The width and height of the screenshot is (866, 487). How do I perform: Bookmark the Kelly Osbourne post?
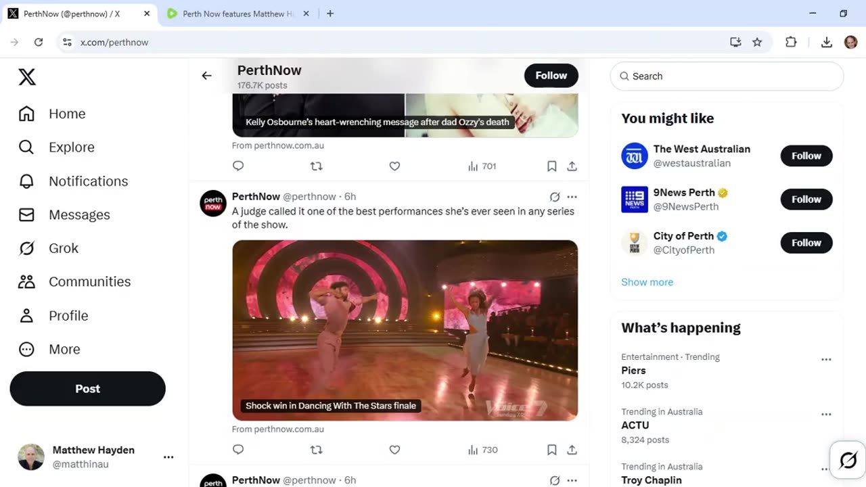(x=551, y=166)
